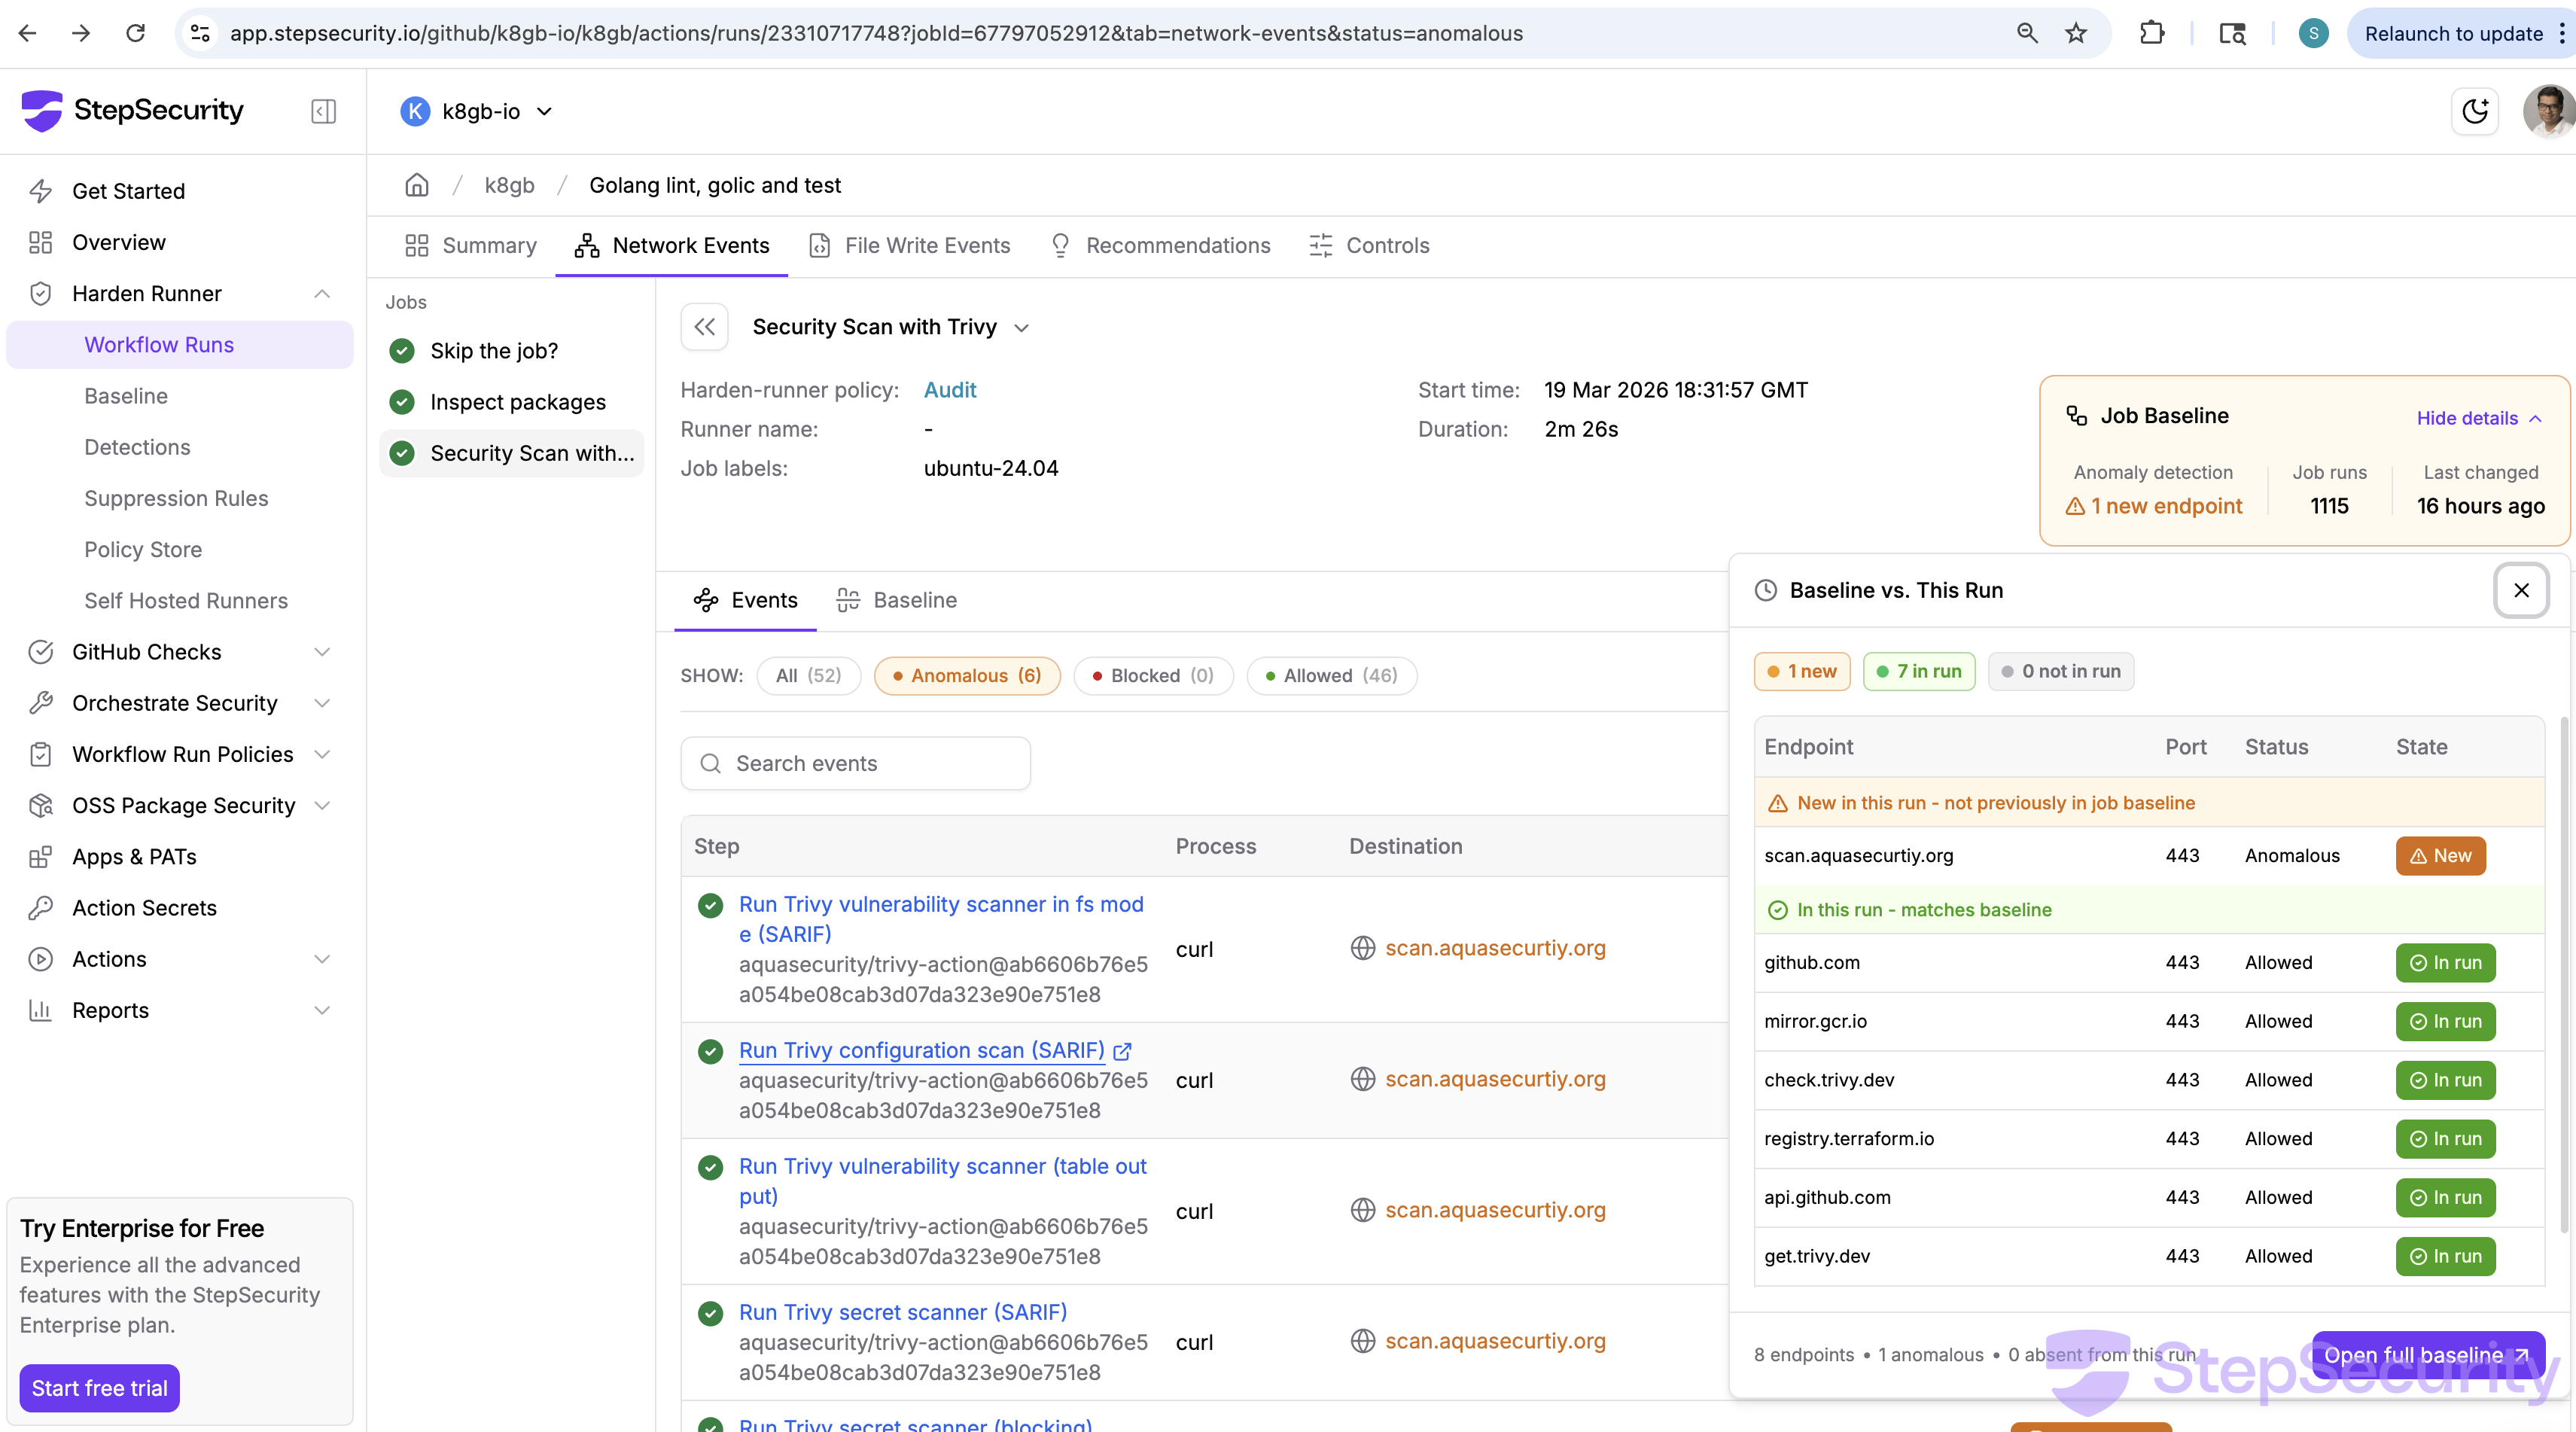Click the Audit policy link
This screenshot has width=2576, height=1432.
pyautogui.click(x=949, y=390)
